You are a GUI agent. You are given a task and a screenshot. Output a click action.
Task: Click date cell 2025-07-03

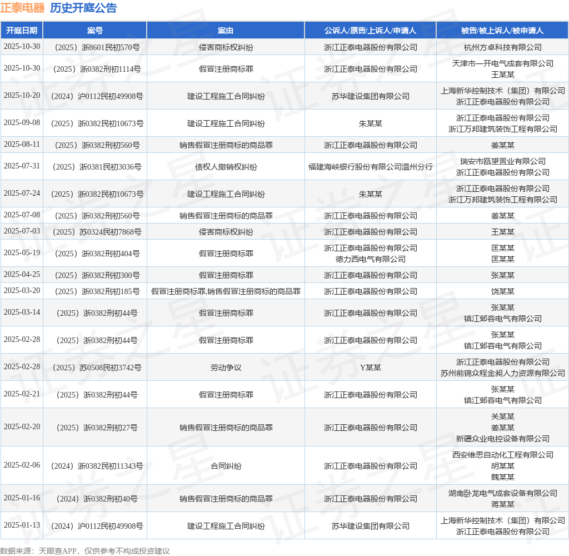point(22,231)
